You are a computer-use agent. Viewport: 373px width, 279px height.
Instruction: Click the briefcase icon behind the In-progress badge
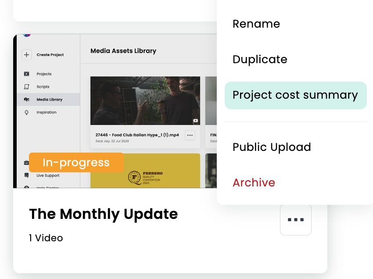pos(26,163)
